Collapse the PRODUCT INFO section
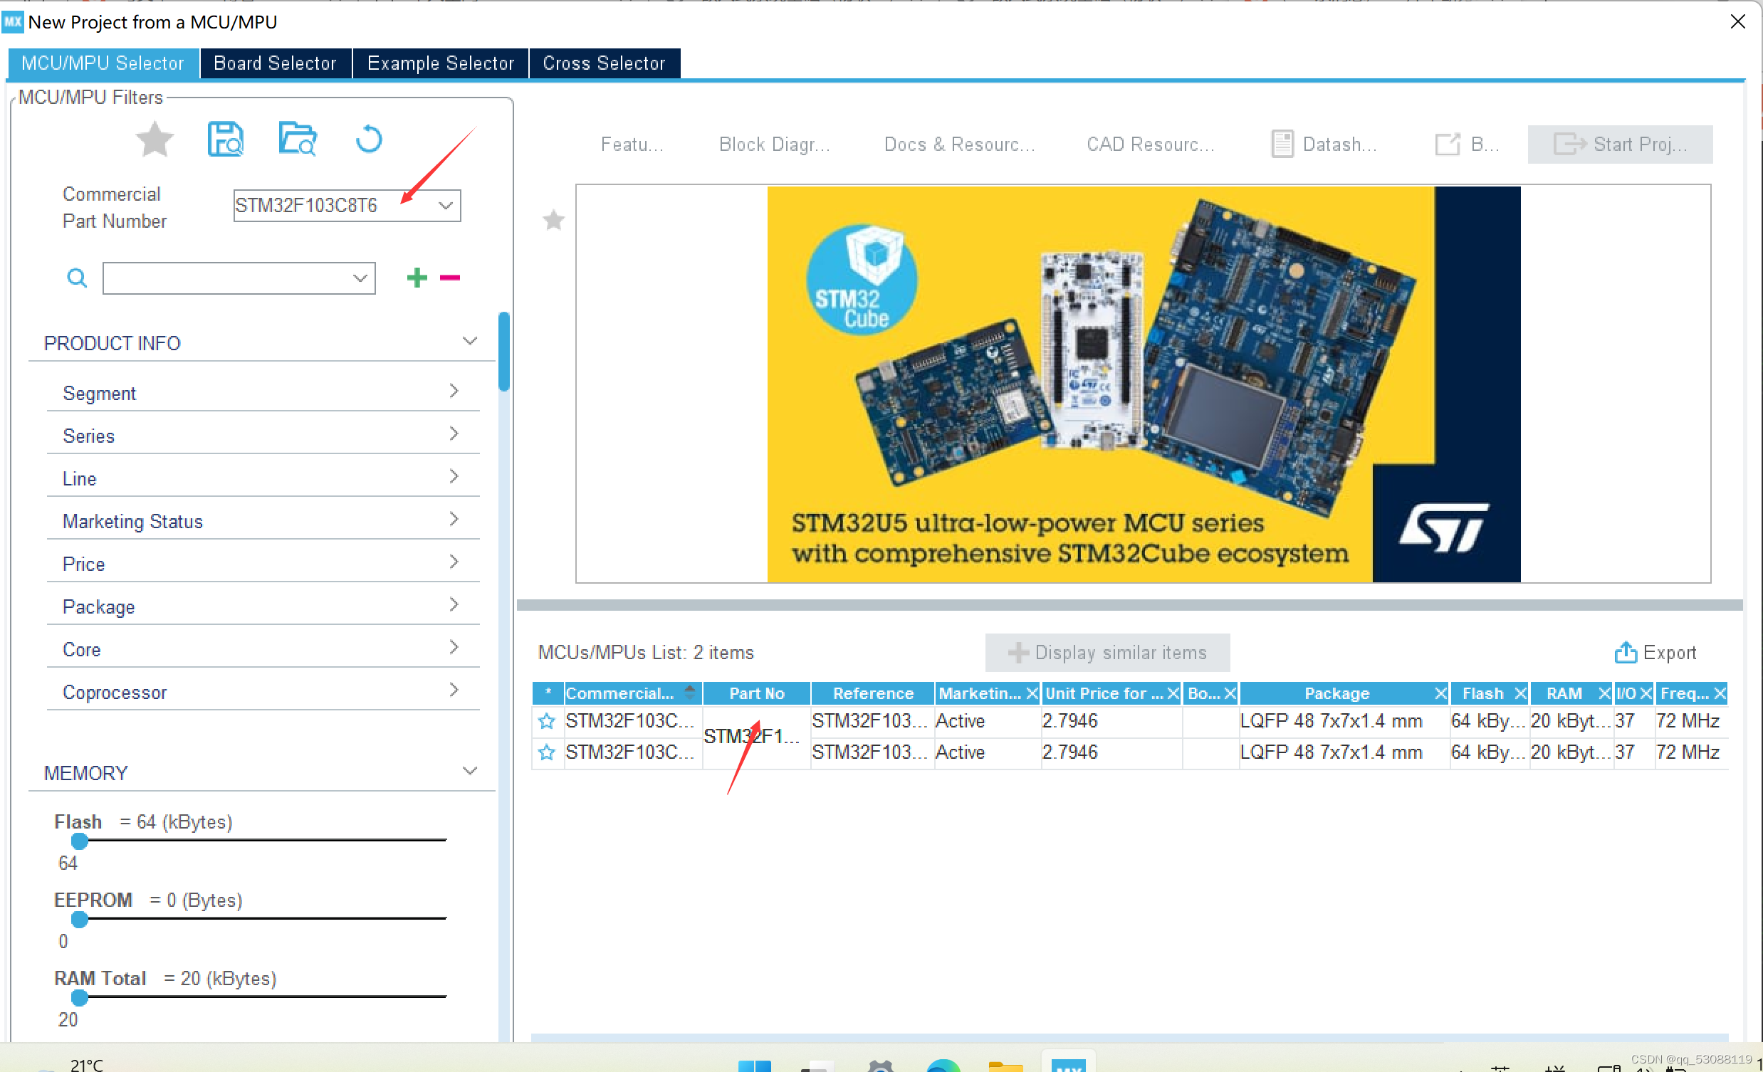This screenshot has height=1072, width=1763. [469, 341]
